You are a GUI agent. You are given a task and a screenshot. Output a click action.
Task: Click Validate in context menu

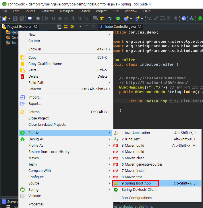point(66,196)
